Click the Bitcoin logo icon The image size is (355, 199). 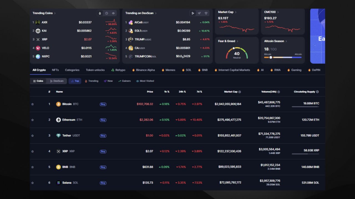pyautogui.click(x=58, y=104)
